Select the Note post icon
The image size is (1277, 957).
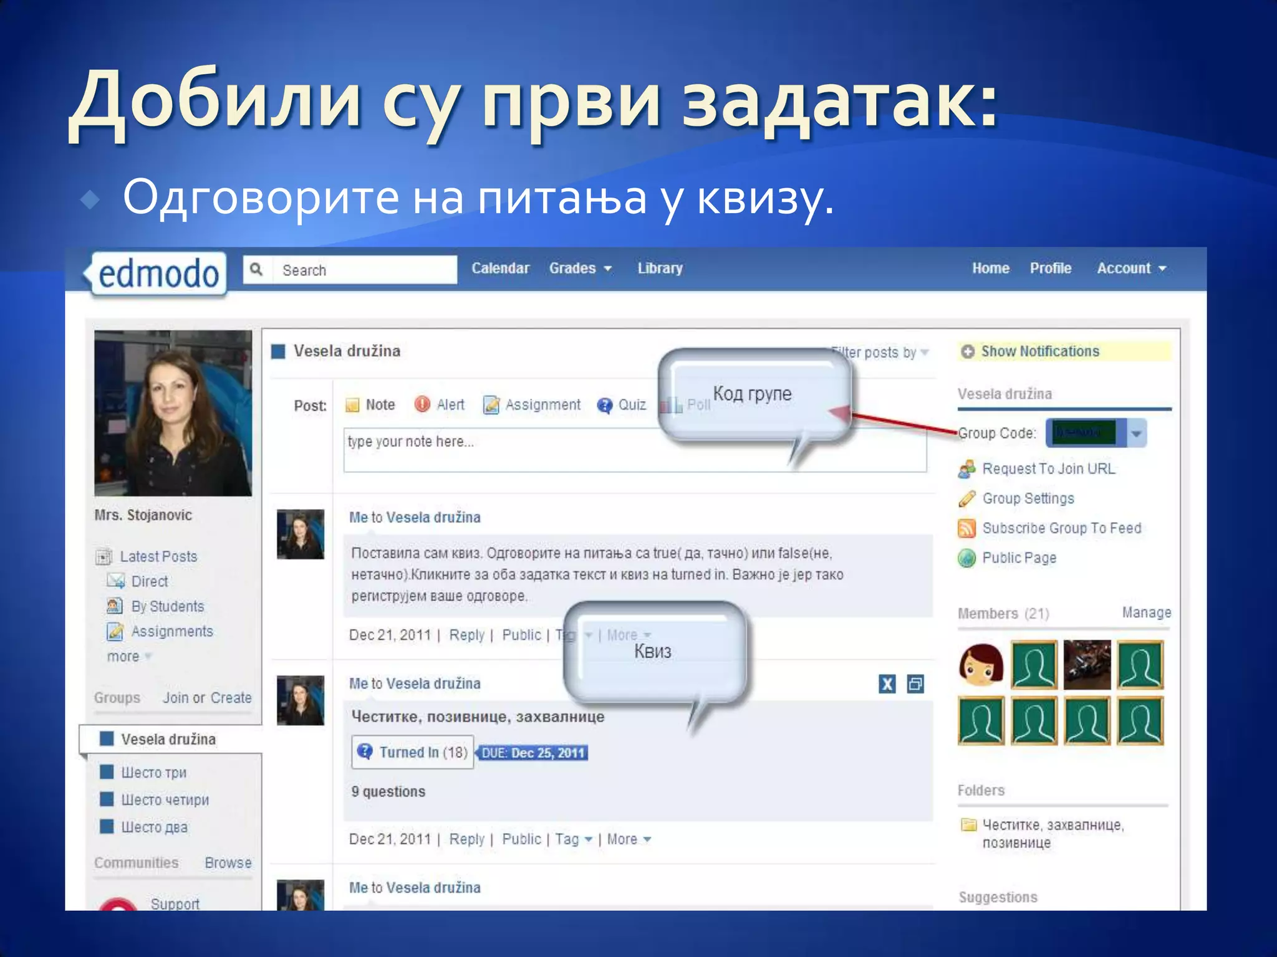click(x=352, y=405)
